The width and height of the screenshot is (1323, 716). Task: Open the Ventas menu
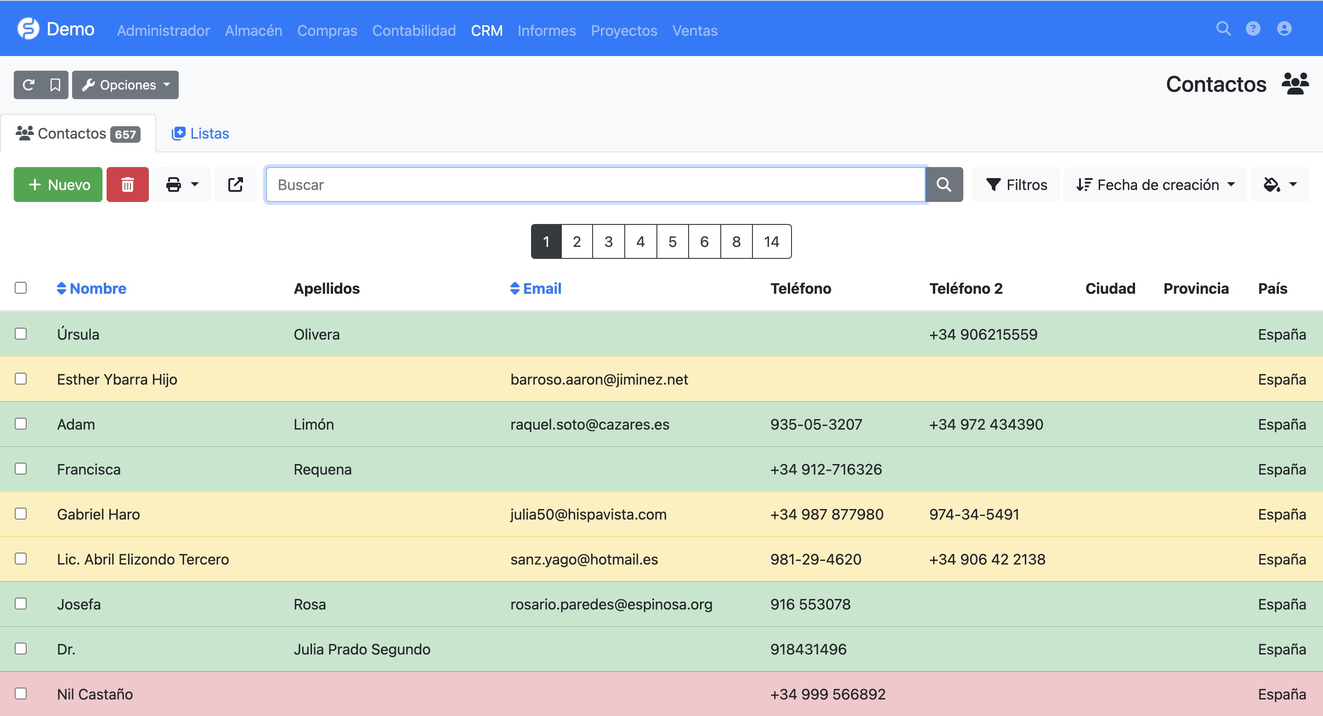click(695, 31)
